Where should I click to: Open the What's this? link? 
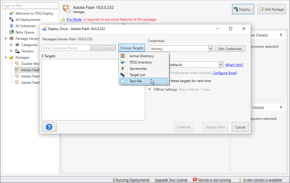click(x=234, y=65)
